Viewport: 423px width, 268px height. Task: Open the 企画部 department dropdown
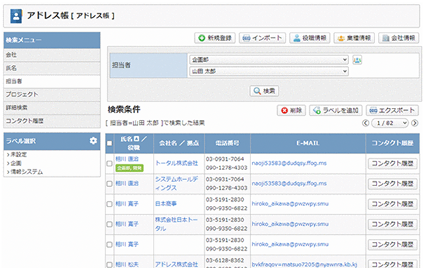coord(269,60)
